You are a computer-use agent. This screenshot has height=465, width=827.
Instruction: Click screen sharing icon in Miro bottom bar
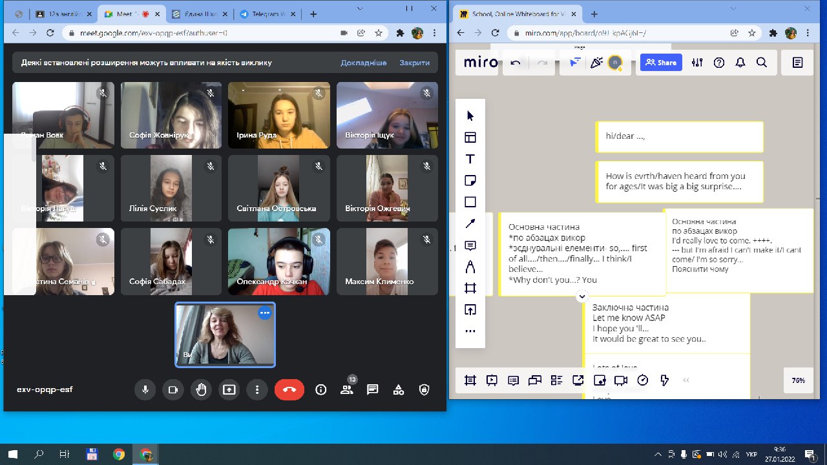click(578, 380)
